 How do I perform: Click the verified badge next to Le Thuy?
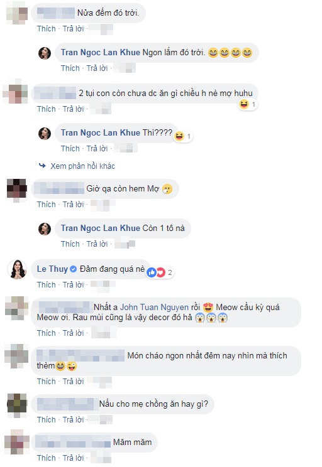tap(73, 269)
